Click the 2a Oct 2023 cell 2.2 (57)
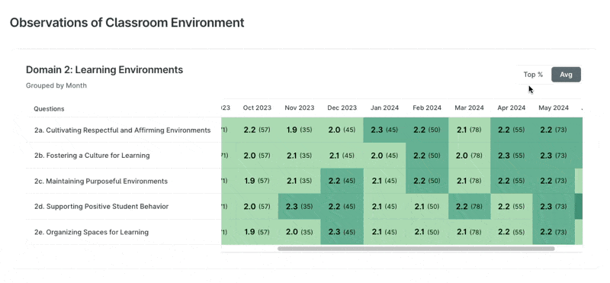 [x=257, y=130]
